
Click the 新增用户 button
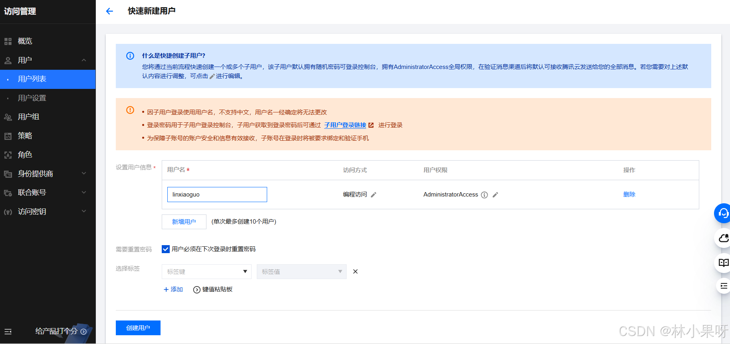point(184,222)
